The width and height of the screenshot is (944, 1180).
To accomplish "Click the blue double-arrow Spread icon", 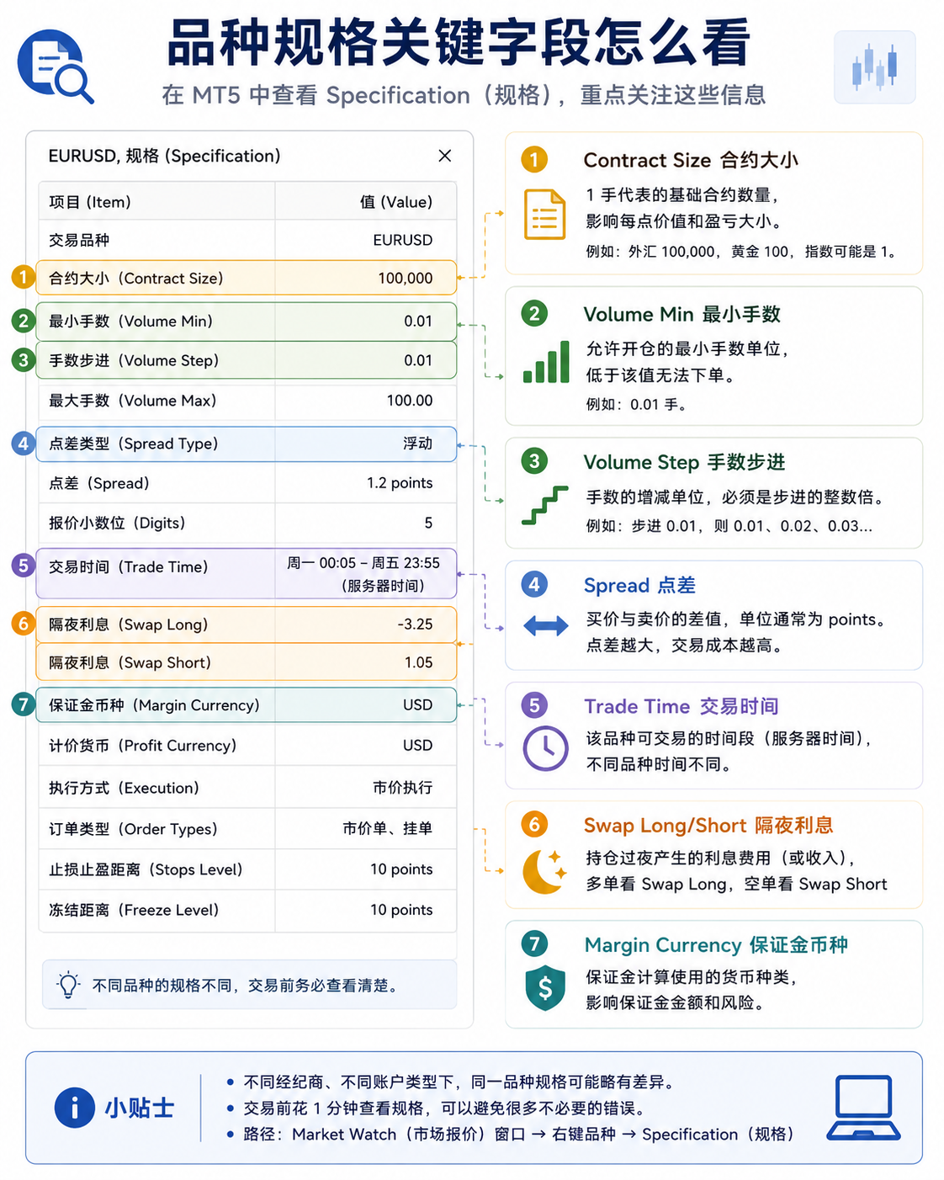I will 545,625.
